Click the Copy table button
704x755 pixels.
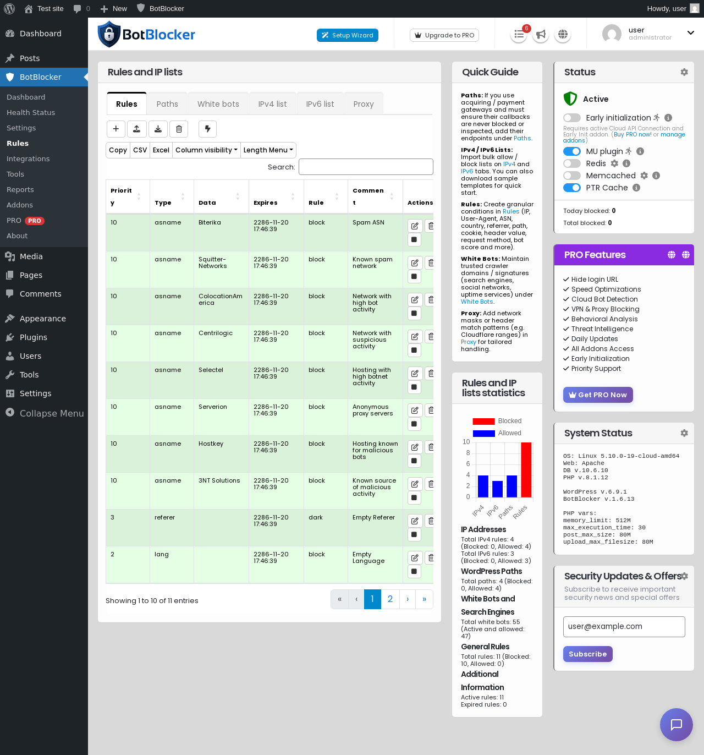coord(118,150)
